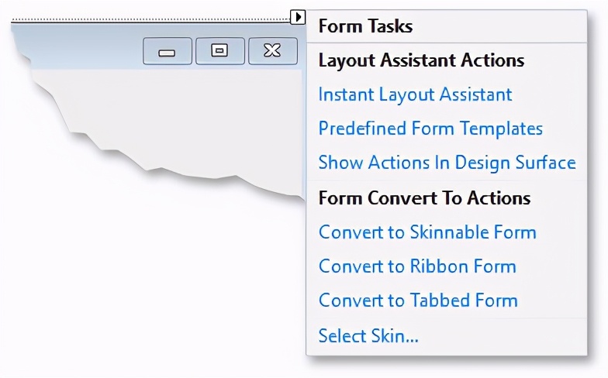608x378 pixels.
Task: Choose Show Actions In Design Surface
Action: click(447, 163)
